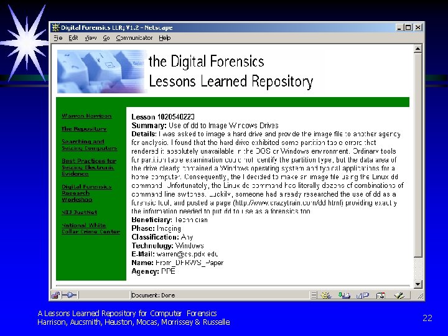Open Navigator from the ship-wheel component bar icon

click(325, 296)
